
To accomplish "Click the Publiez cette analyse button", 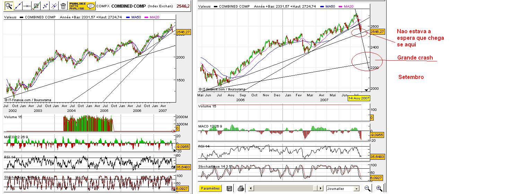I will point(82,6).
